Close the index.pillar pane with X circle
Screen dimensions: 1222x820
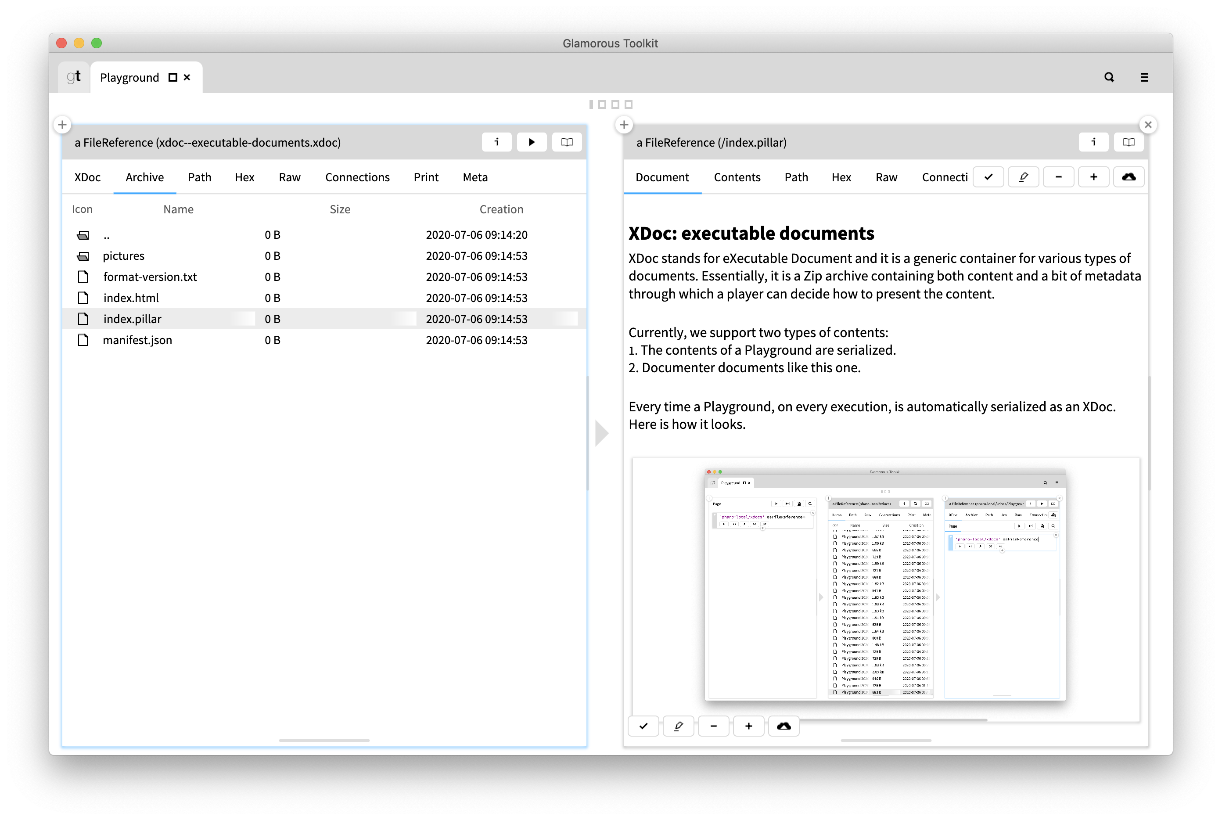click(x=1148, y=125)
